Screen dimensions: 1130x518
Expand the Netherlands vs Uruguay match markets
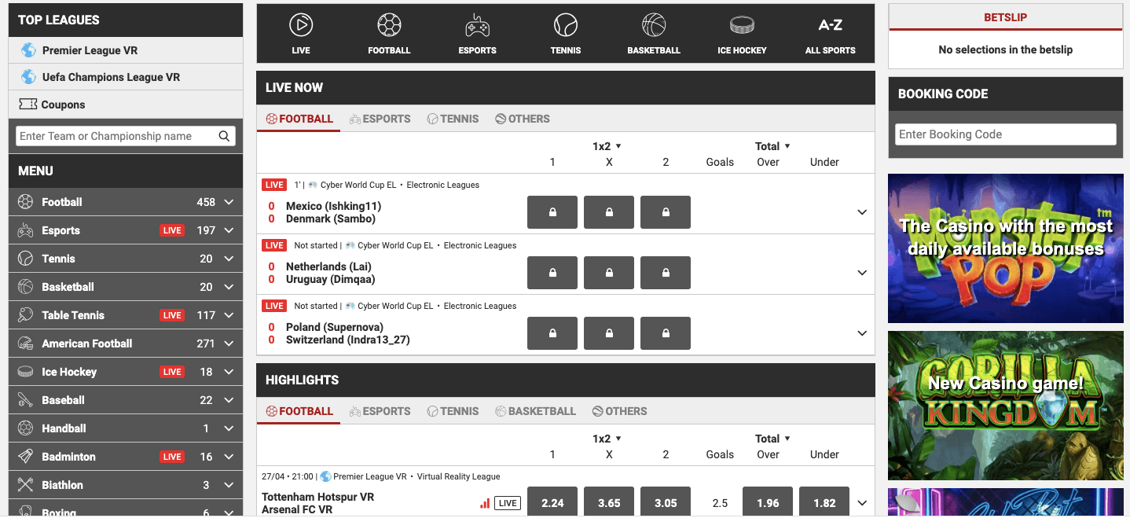(x=862, y=273)
